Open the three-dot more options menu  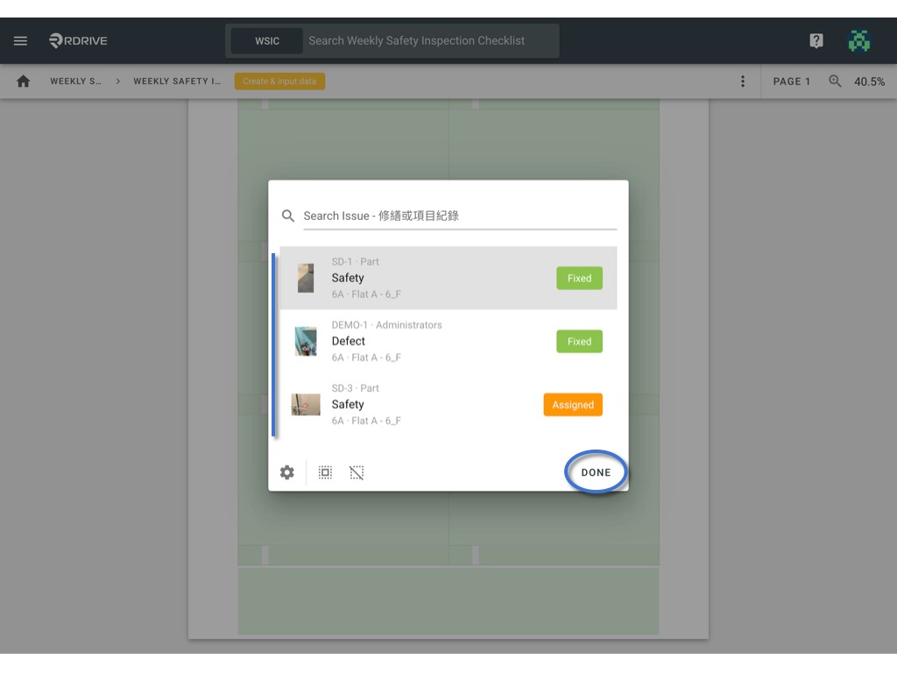(x=743, y=81)
